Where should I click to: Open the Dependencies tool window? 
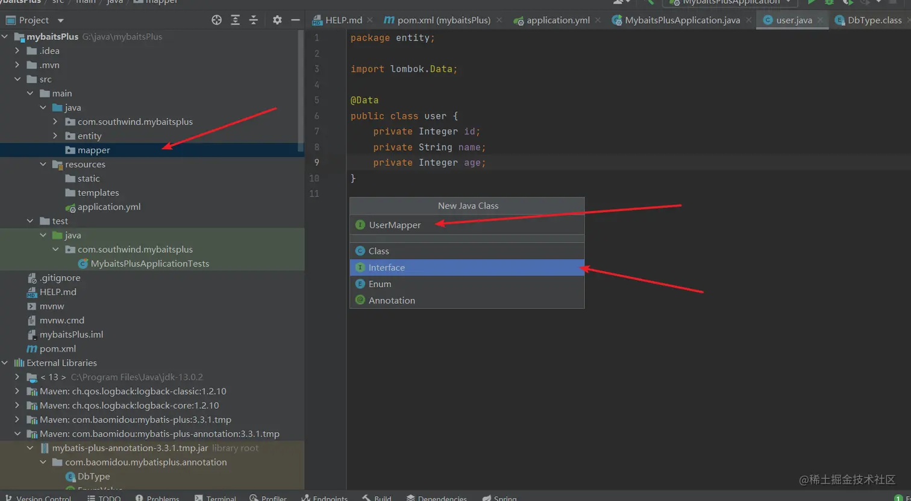(x=436, y=498)
